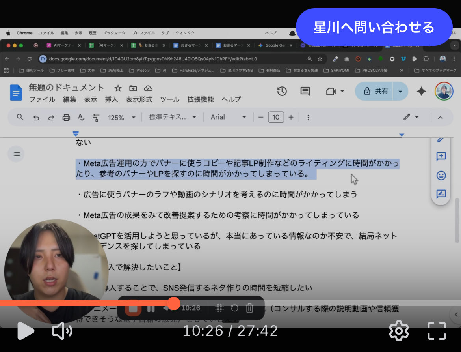Add a comment from the side panel
Viewport: 461px width, 352px height.
tap(441, 156)
